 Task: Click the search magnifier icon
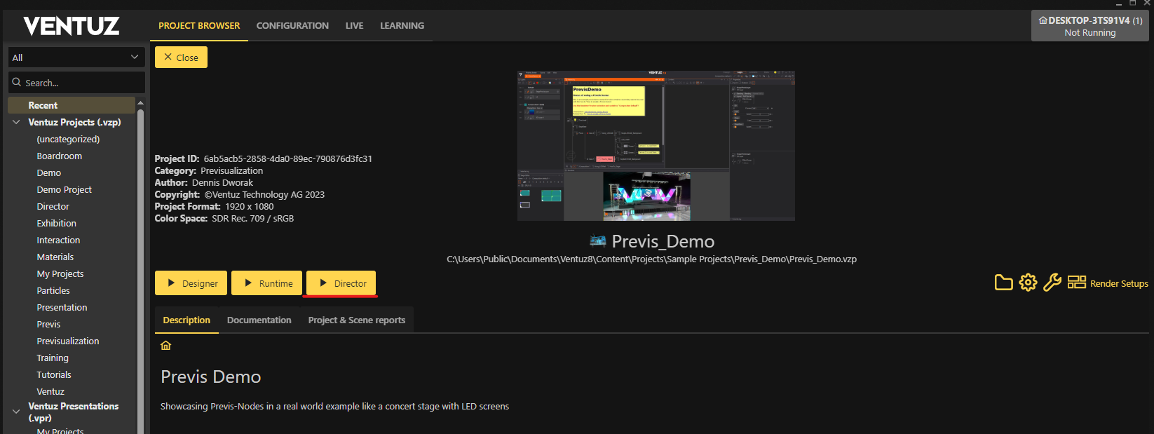17,83
